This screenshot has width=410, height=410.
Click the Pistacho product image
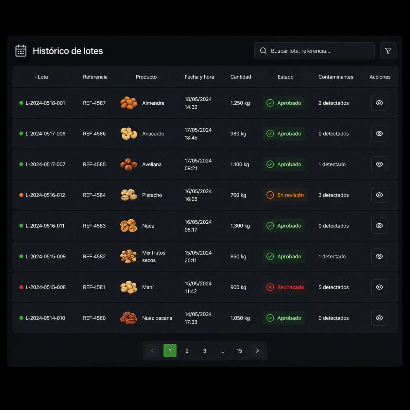point(128,195)
